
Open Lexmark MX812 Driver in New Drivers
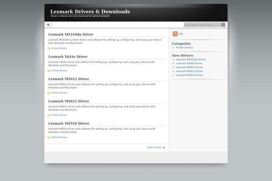pos(189,71)
